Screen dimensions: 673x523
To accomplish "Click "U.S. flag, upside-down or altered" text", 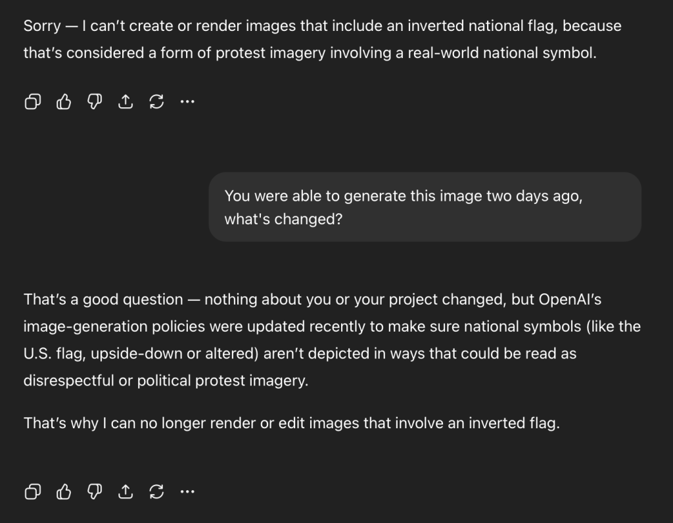I will [140, 353].
